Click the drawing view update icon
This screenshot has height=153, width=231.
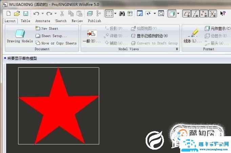coord(140,13)
